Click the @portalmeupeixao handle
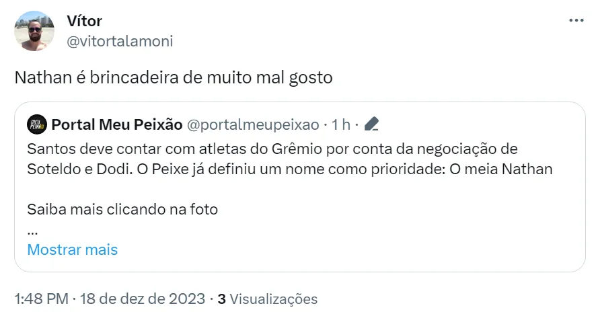This screenshot has width=598, height=312. click(x=253, y=124)
